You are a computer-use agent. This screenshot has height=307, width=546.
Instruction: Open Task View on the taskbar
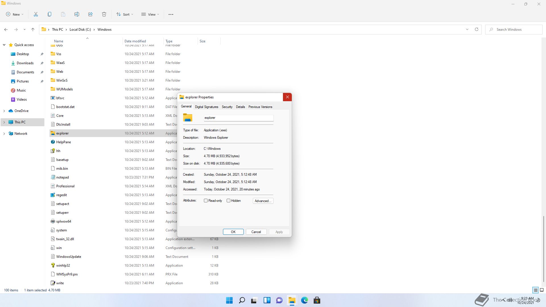[254, 300]
